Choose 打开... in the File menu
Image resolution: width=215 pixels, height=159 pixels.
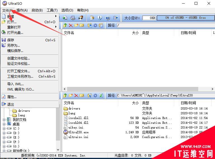[30, 22]
